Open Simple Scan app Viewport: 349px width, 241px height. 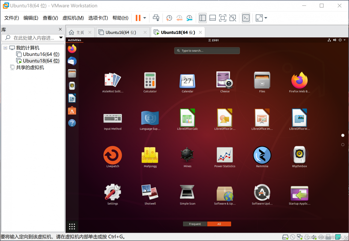click(187, 192)
